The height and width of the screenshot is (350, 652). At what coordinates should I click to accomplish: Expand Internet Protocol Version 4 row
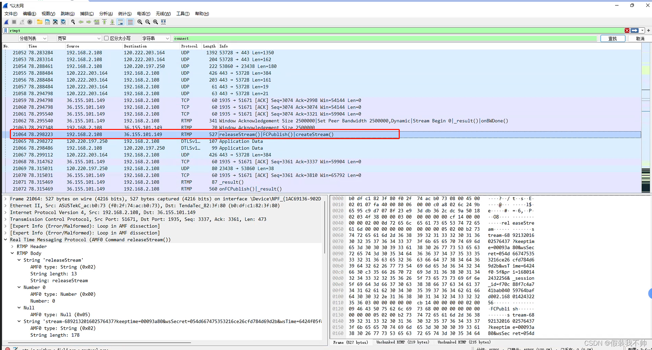[5, 213]
